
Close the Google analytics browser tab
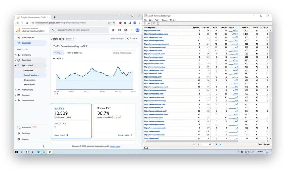49,18
